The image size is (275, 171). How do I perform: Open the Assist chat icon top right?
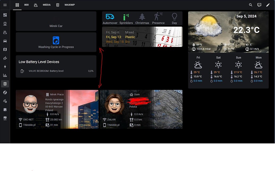pyautogui.click(x=259, y=5)
